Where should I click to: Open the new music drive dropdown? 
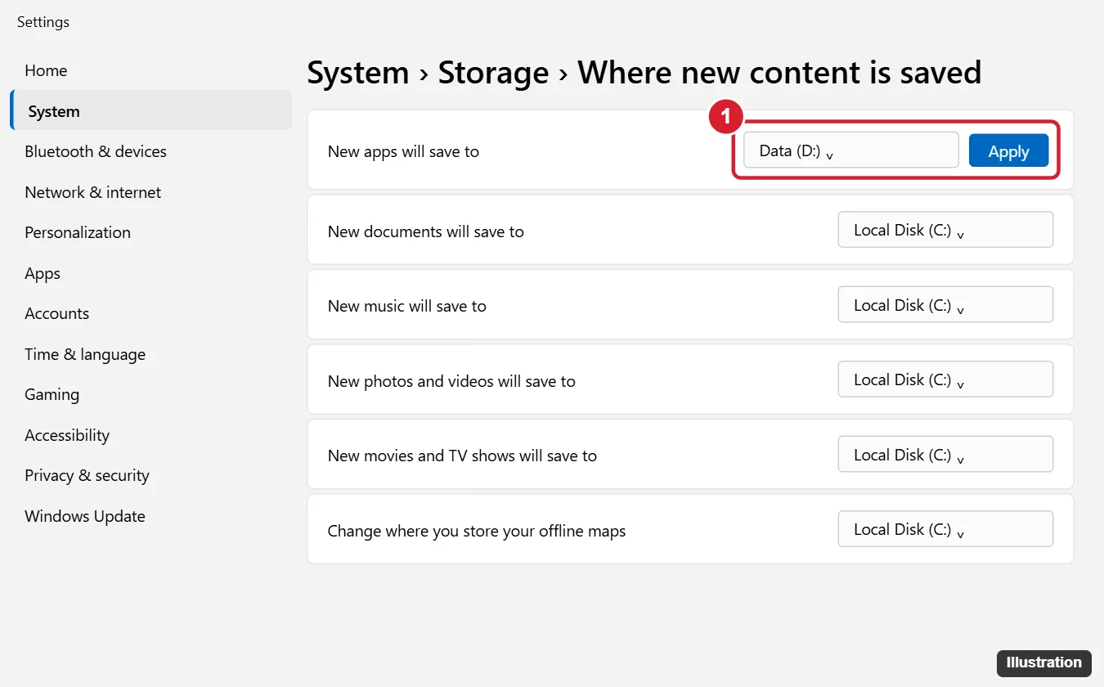pyautogui.click(x=945, y=305)
